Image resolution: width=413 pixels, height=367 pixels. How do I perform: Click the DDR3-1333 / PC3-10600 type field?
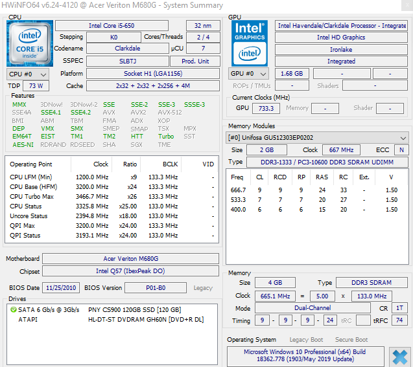(x=327, y=162)
